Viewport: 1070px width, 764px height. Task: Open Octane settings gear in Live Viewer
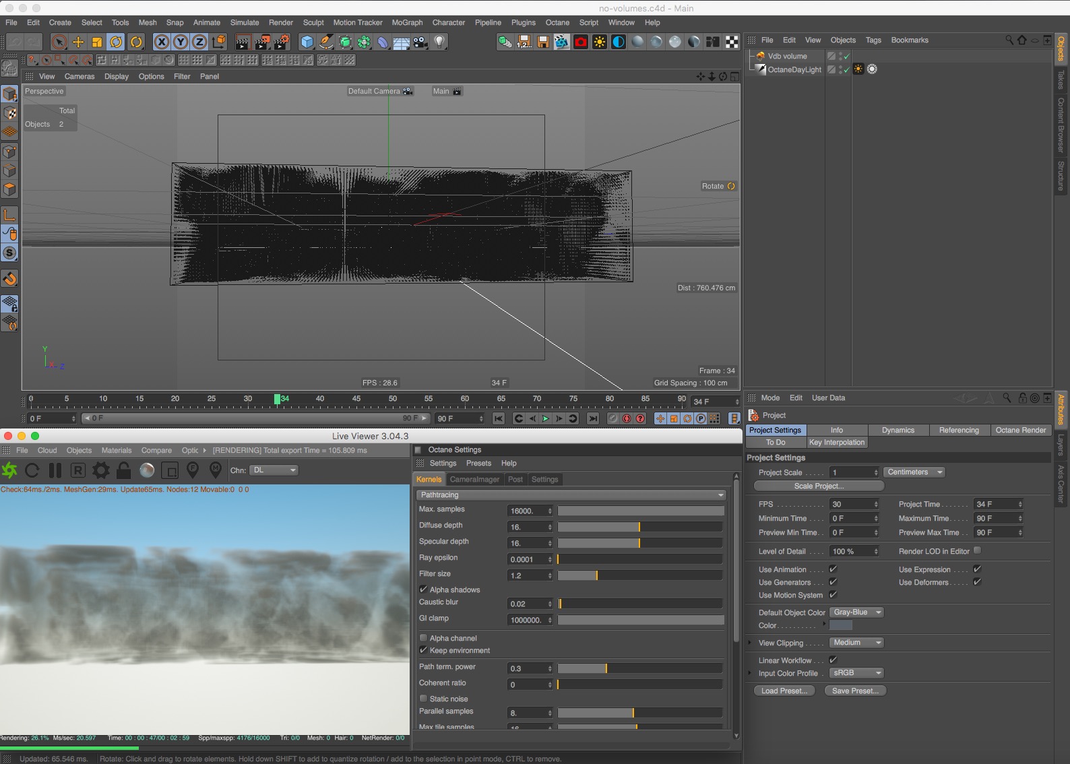(x=100, y=470)
